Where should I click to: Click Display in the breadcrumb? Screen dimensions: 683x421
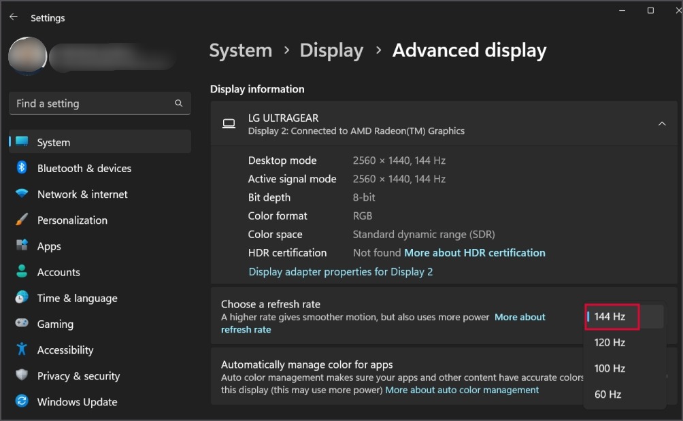(331, 50)
